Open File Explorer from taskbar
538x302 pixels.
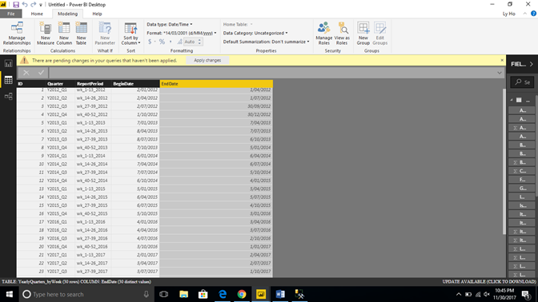[x=184, y=294]
